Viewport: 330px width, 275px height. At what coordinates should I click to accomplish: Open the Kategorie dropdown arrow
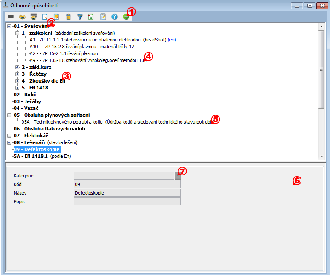[x=177, y=176]
